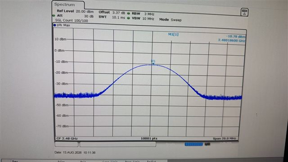Viewport: 288px width, 162px height.
Task: Click the Mode Sweep label
Action: pyautogui.click(x=170, y=20)
